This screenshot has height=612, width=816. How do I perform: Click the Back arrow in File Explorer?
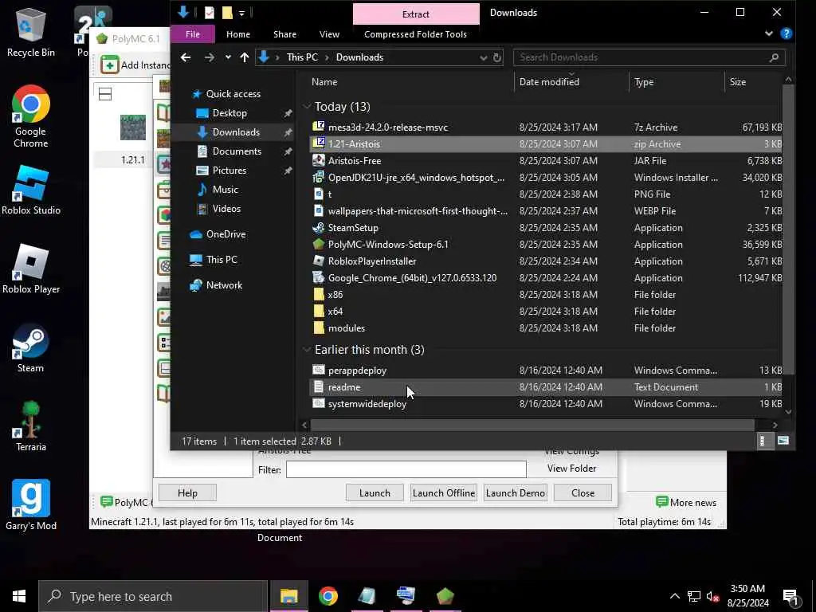[186, 57]
